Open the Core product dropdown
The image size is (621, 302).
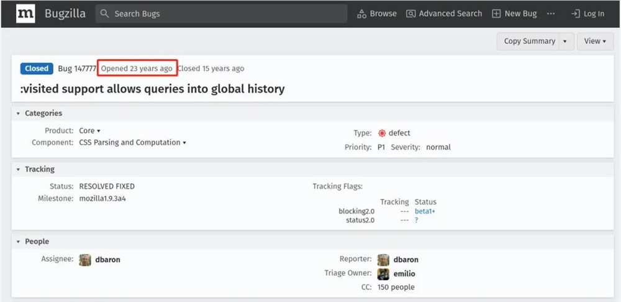98,131
